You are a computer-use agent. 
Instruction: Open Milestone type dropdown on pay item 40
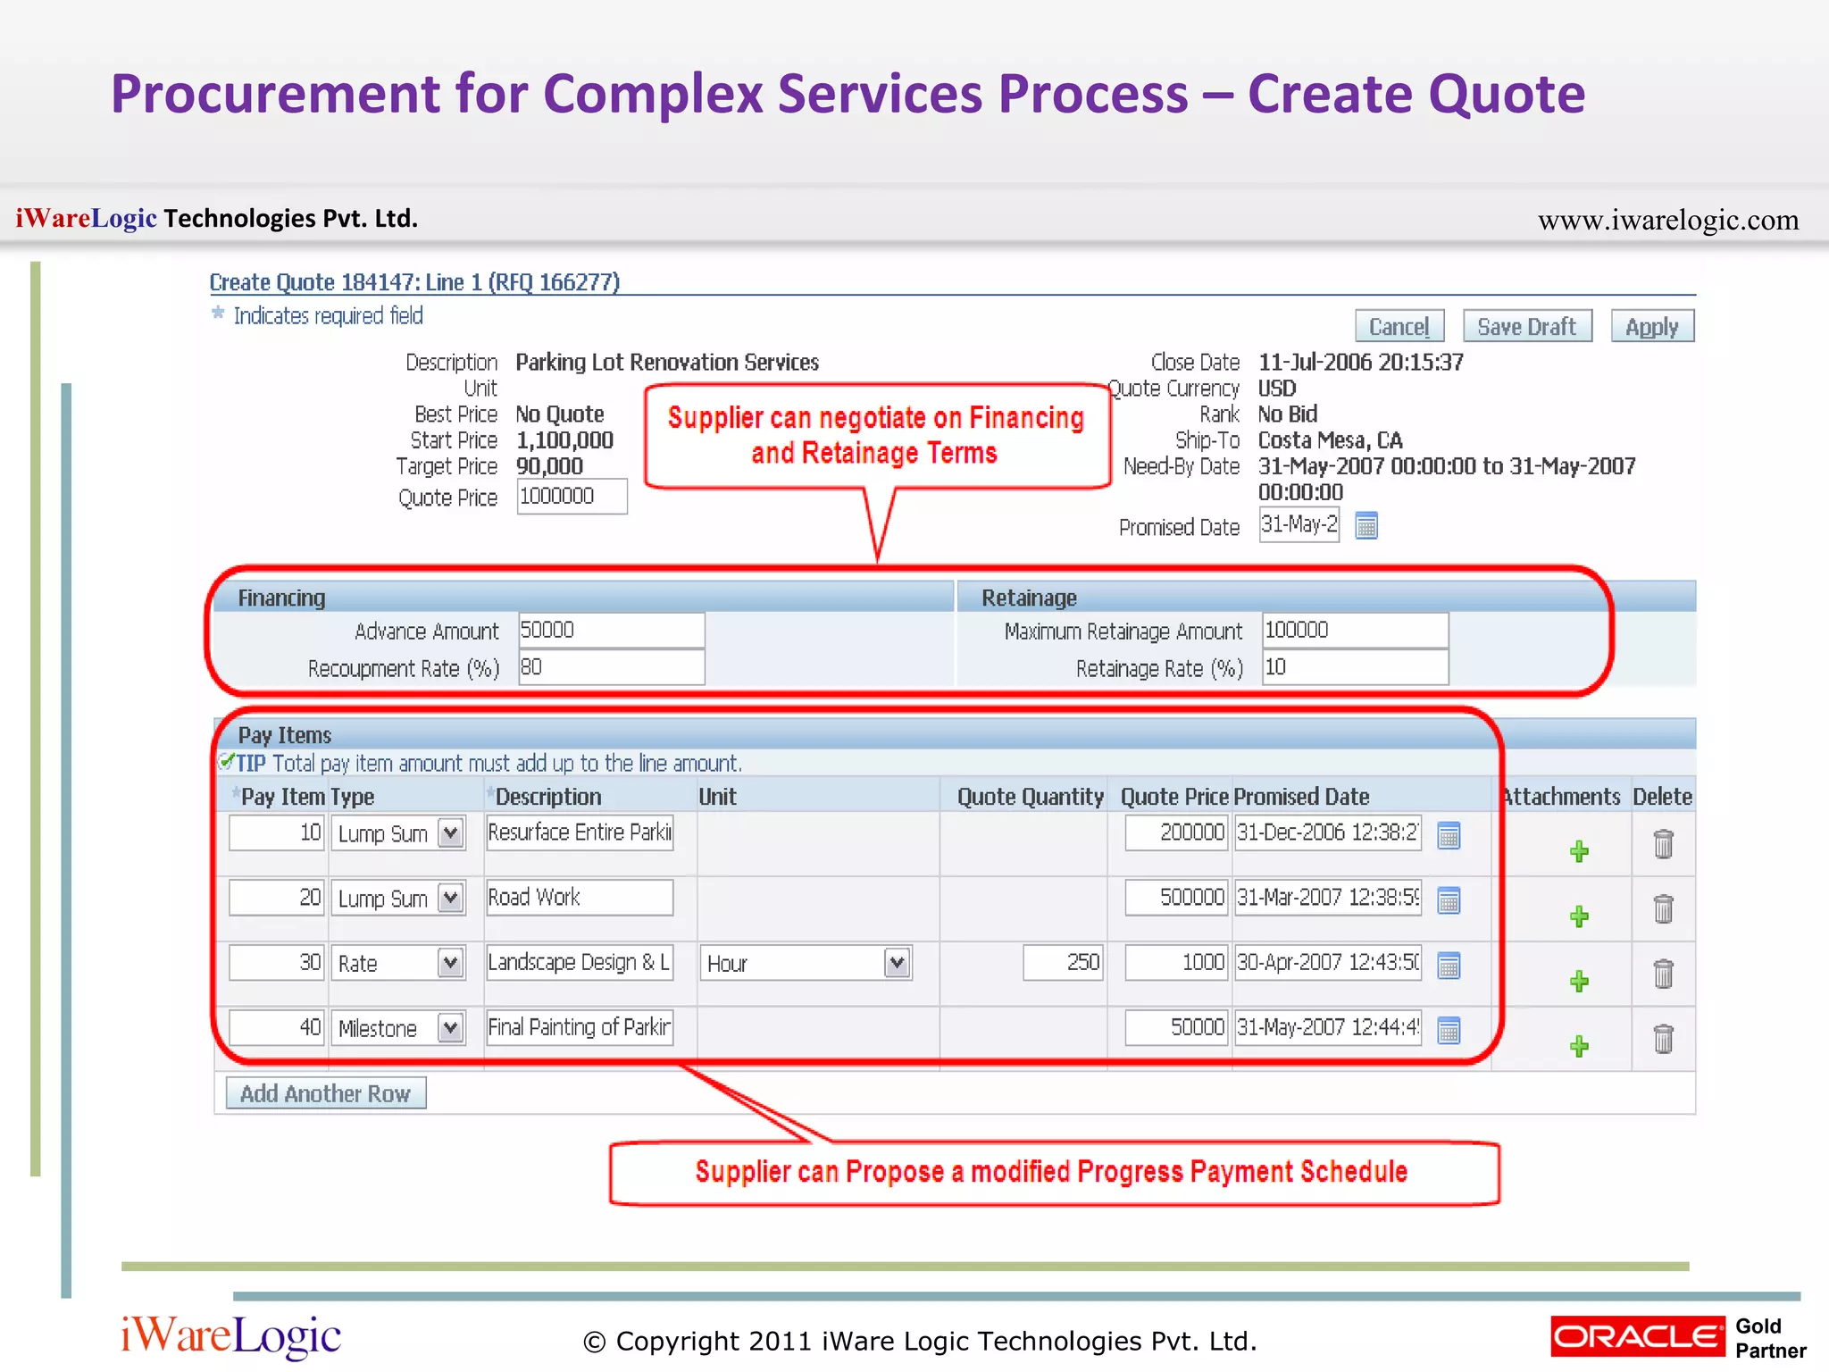451,1028
